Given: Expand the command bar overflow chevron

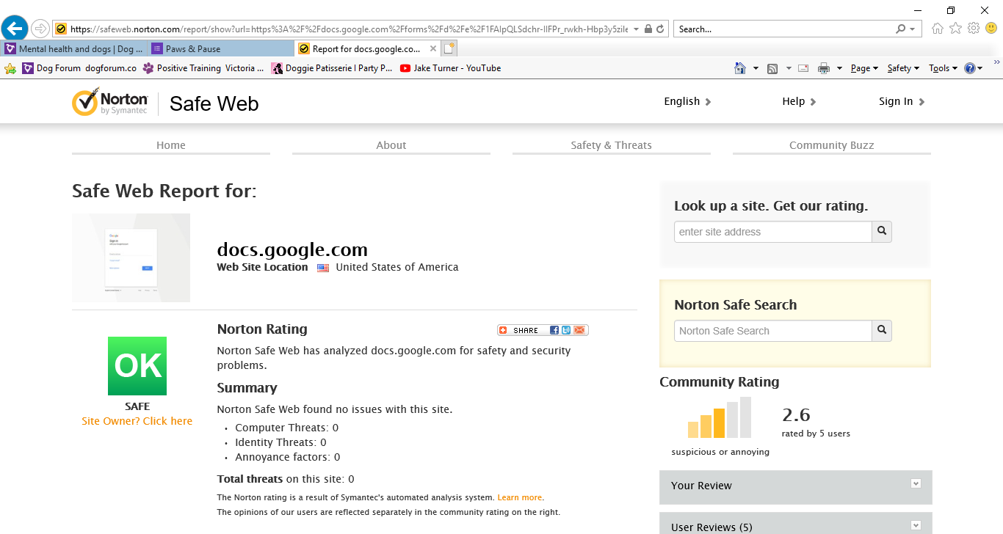Looking at the screenshot, I should click(x=997, y=63).
